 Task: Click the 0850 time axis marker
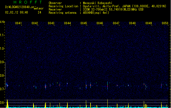[x=165, y=23]
